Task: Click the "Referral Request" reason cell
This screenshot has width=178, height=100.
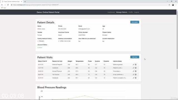Action: (x=57, y=64)
